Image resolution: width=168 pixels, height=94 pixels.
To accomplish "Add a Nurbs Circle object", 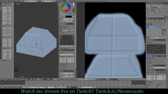I will pos(7,34).
